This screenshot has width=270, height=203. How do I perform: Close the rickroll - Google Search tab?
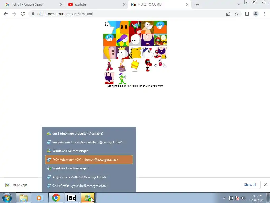click(61, 4)
